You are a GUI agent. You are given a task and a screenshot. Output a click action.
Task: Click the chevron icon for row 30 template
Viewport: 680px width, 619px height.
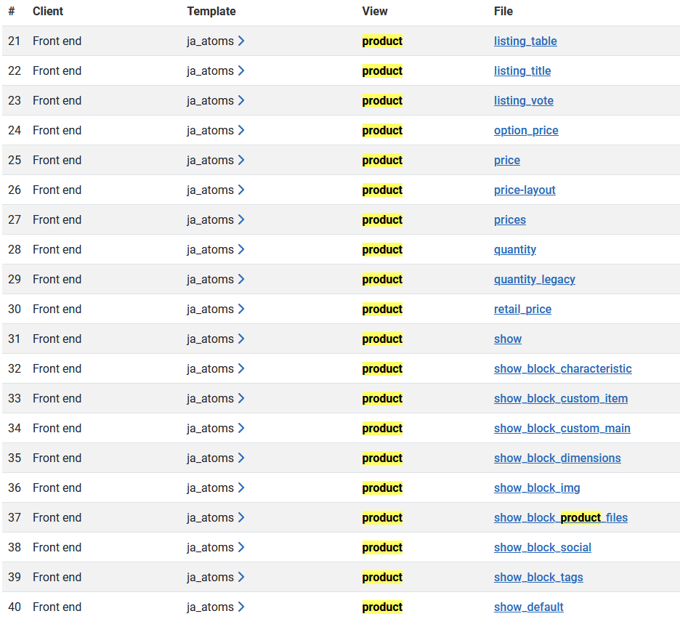[x=241, y=309]
